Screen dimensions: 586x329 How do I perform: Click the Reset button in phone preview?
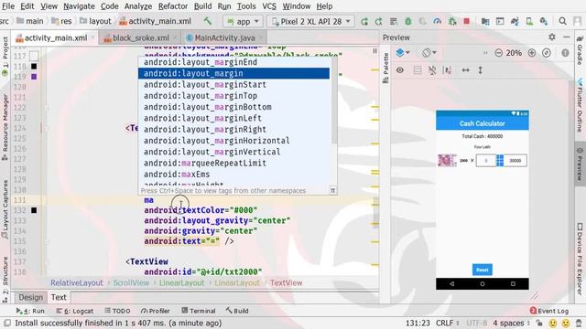(x=483, y=270)
